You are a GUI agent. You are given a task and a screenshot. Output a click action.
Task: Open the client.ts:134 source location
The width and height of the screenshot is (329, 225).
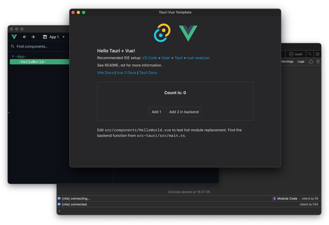click(x=309, y=204)
